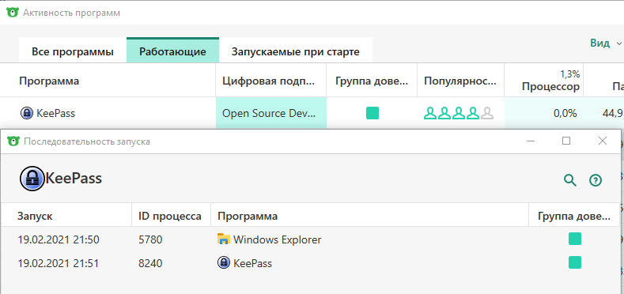Click the Windows Explorer folder icon
624x294 pixels.
point(224,239)
